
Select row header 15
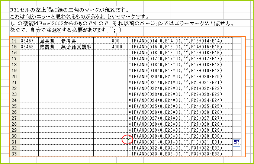coord(15,47)
